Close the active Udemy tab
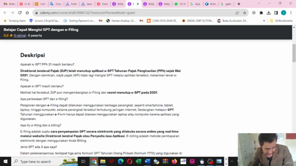The image size is (296, 166). click(138, 4)
